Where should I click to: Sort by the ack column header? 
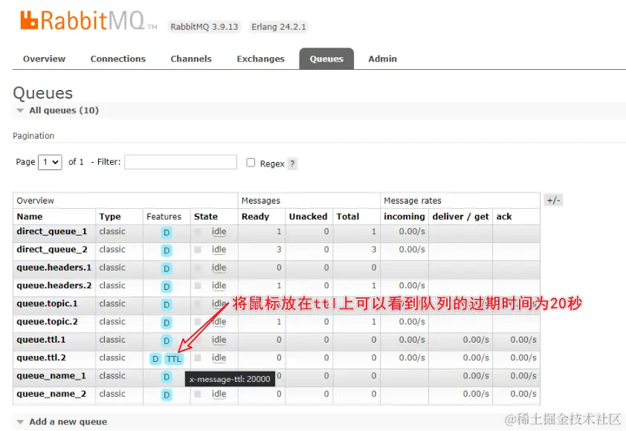coord(504,216)
